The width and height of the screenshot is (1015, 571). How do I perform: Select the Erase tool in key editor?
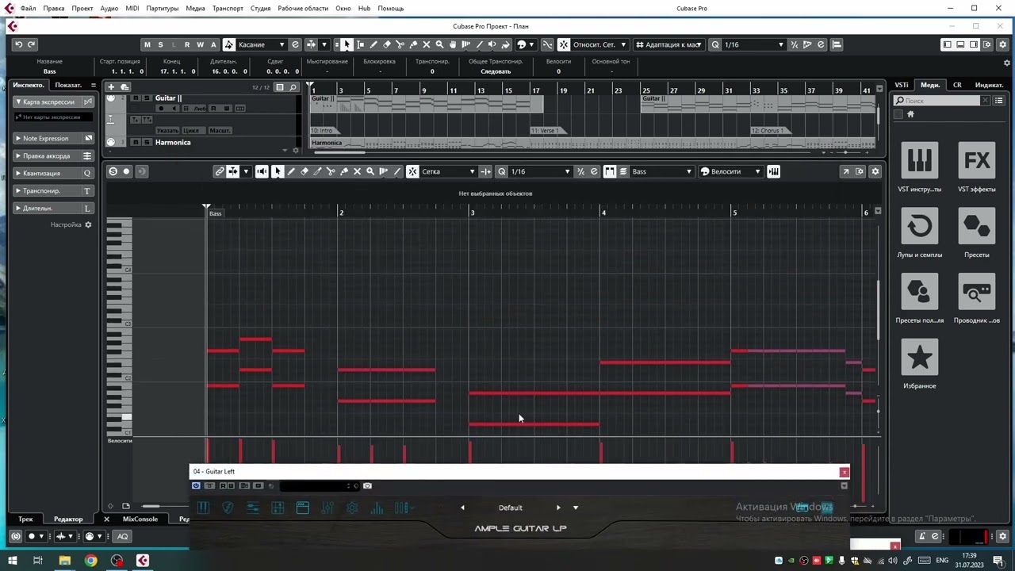pyautogui.click(x=304, y=171)
